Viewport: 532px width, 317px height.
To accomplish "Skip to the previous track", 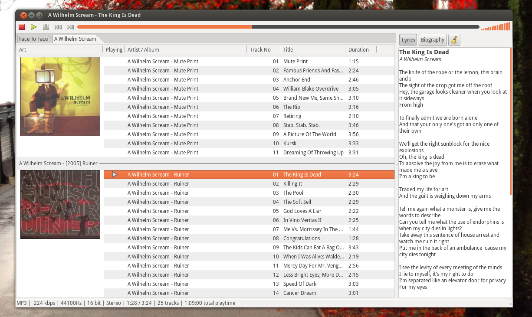I will [x=58, y=27].
